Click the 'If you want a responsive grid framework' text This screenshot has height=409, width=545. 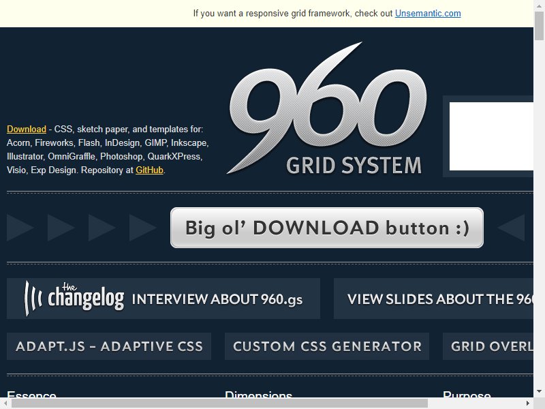(272, 13)
